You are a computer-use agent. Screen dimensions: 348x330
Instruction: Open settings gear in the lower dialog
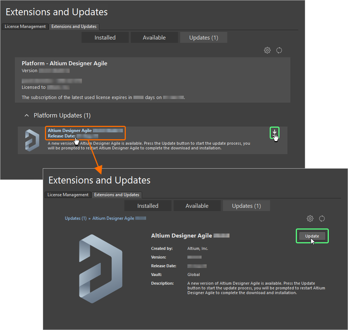(310, 218)
